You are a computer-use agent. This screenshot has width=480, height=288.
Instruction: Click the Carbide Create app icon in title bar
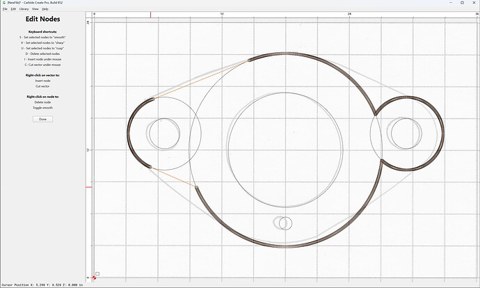[4, 3]
